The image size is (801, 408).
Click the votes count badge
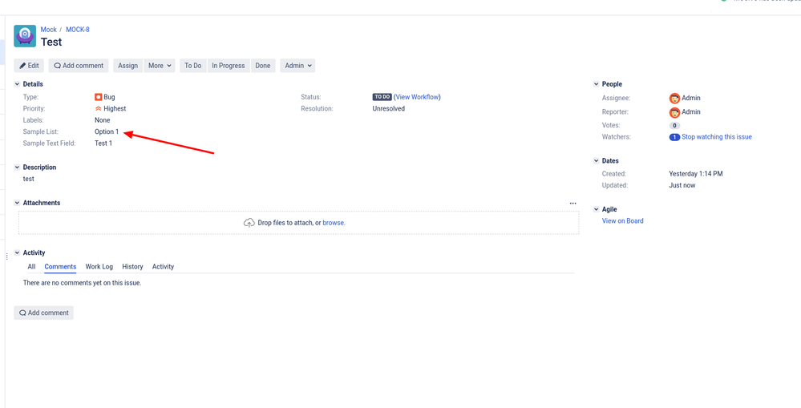tap(674, 125)
